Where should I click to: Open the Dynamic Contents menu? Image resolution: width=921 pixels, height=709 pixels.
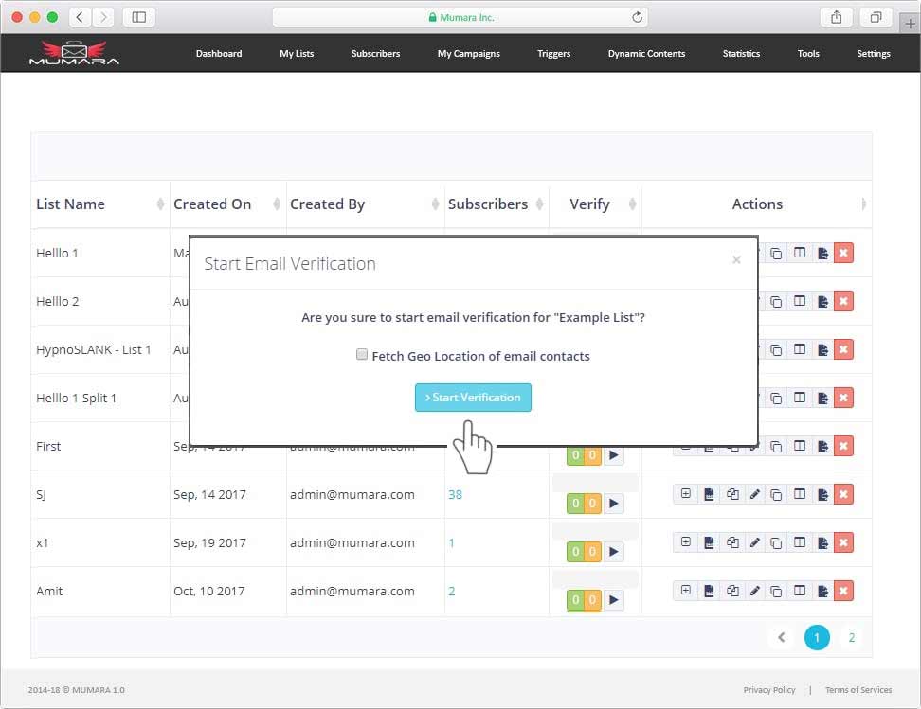coord(646,54)
